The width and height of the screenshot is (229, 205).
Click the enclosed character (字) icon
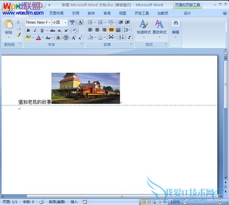coord(66,37)
